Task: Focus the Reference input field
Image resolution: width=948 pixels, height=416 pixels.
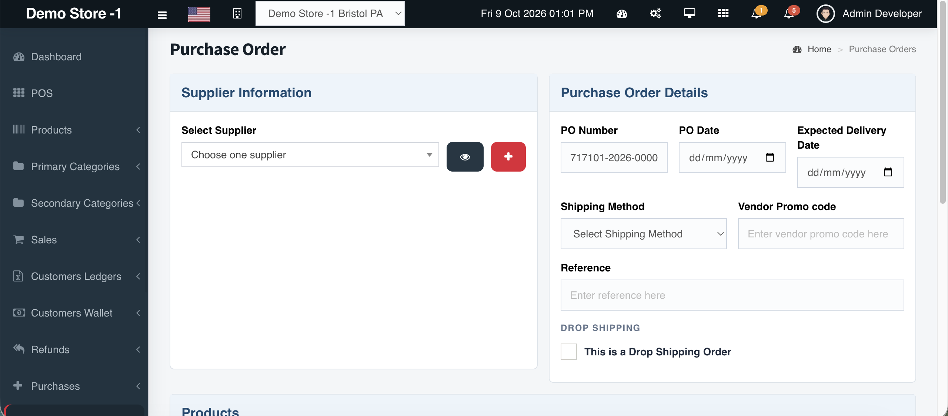Action: [732, 295]
